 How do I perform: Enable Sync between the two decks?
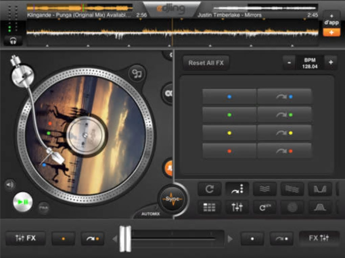(172, 199)
